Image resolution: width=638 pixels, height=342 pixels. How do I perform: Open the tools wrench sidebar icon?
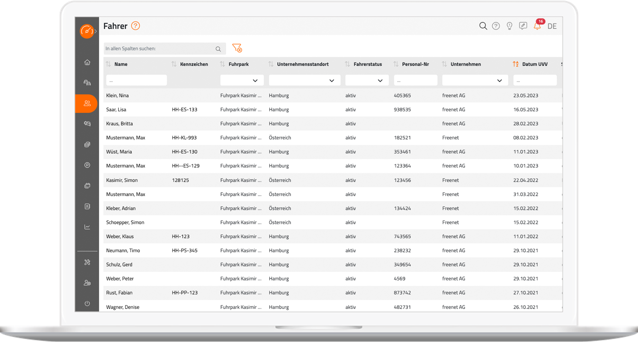(x=87, y=262)
